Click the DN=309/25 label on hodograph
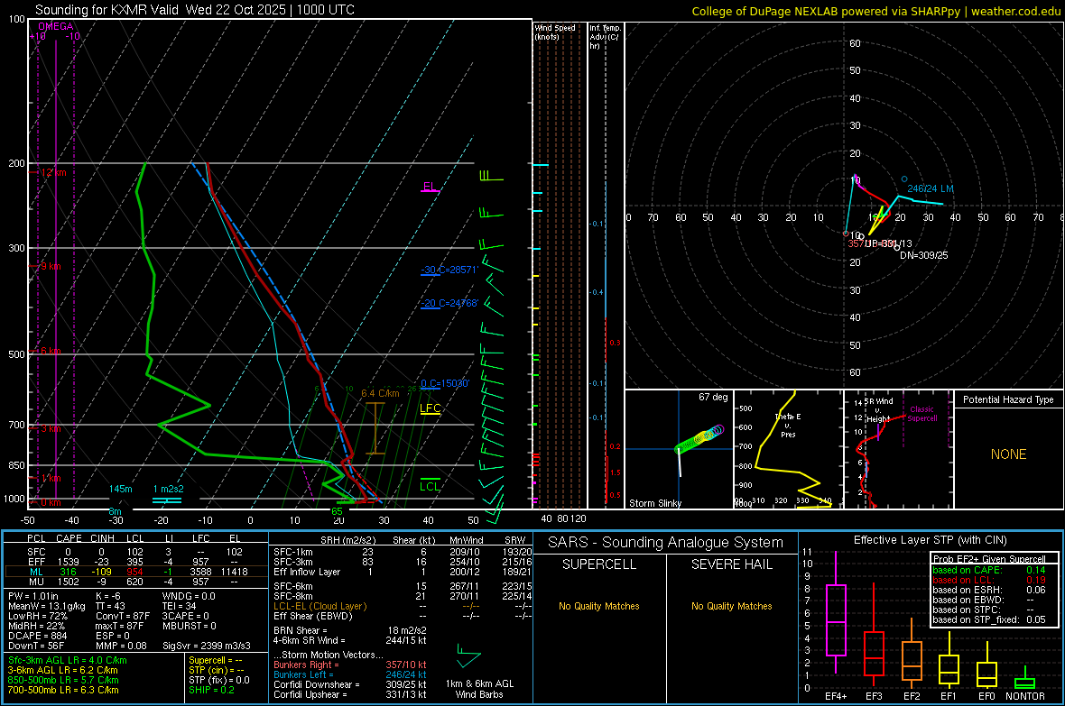1065x706 pixels. click(923, 255)
